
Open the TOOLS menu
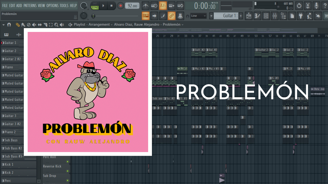(64, 6)
